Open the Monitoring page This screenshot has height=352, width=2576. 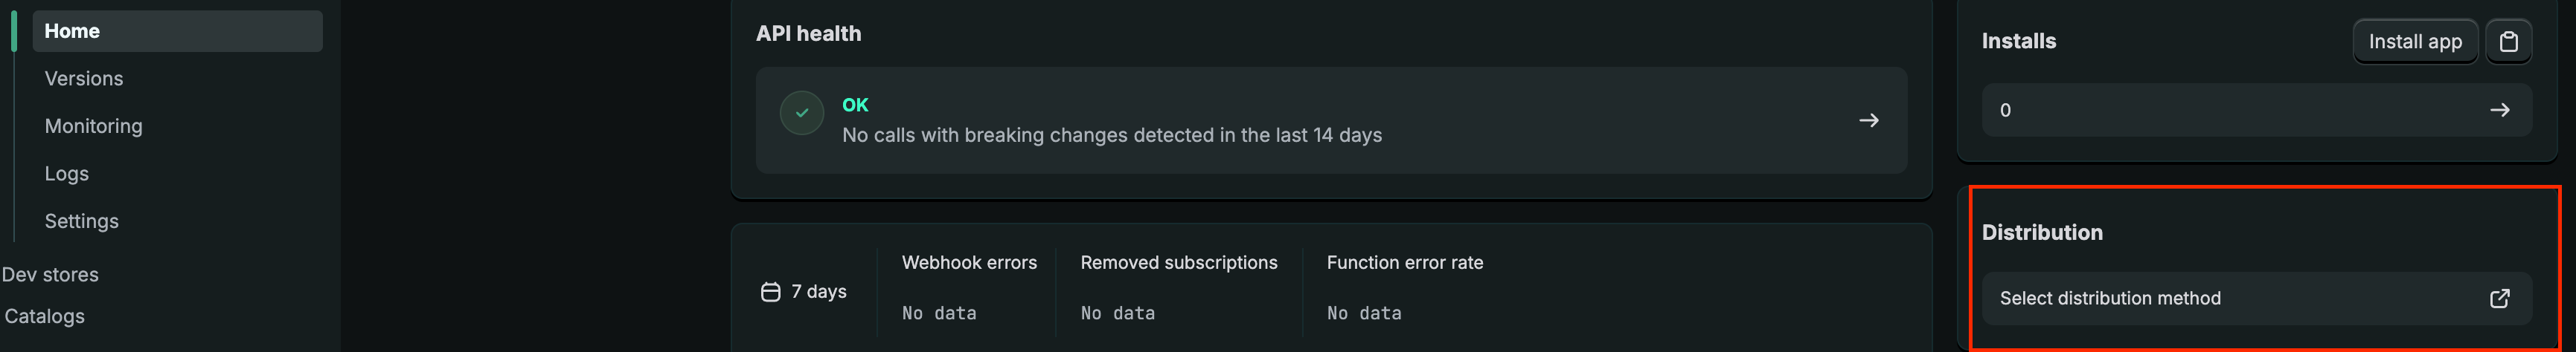[94, 127]
